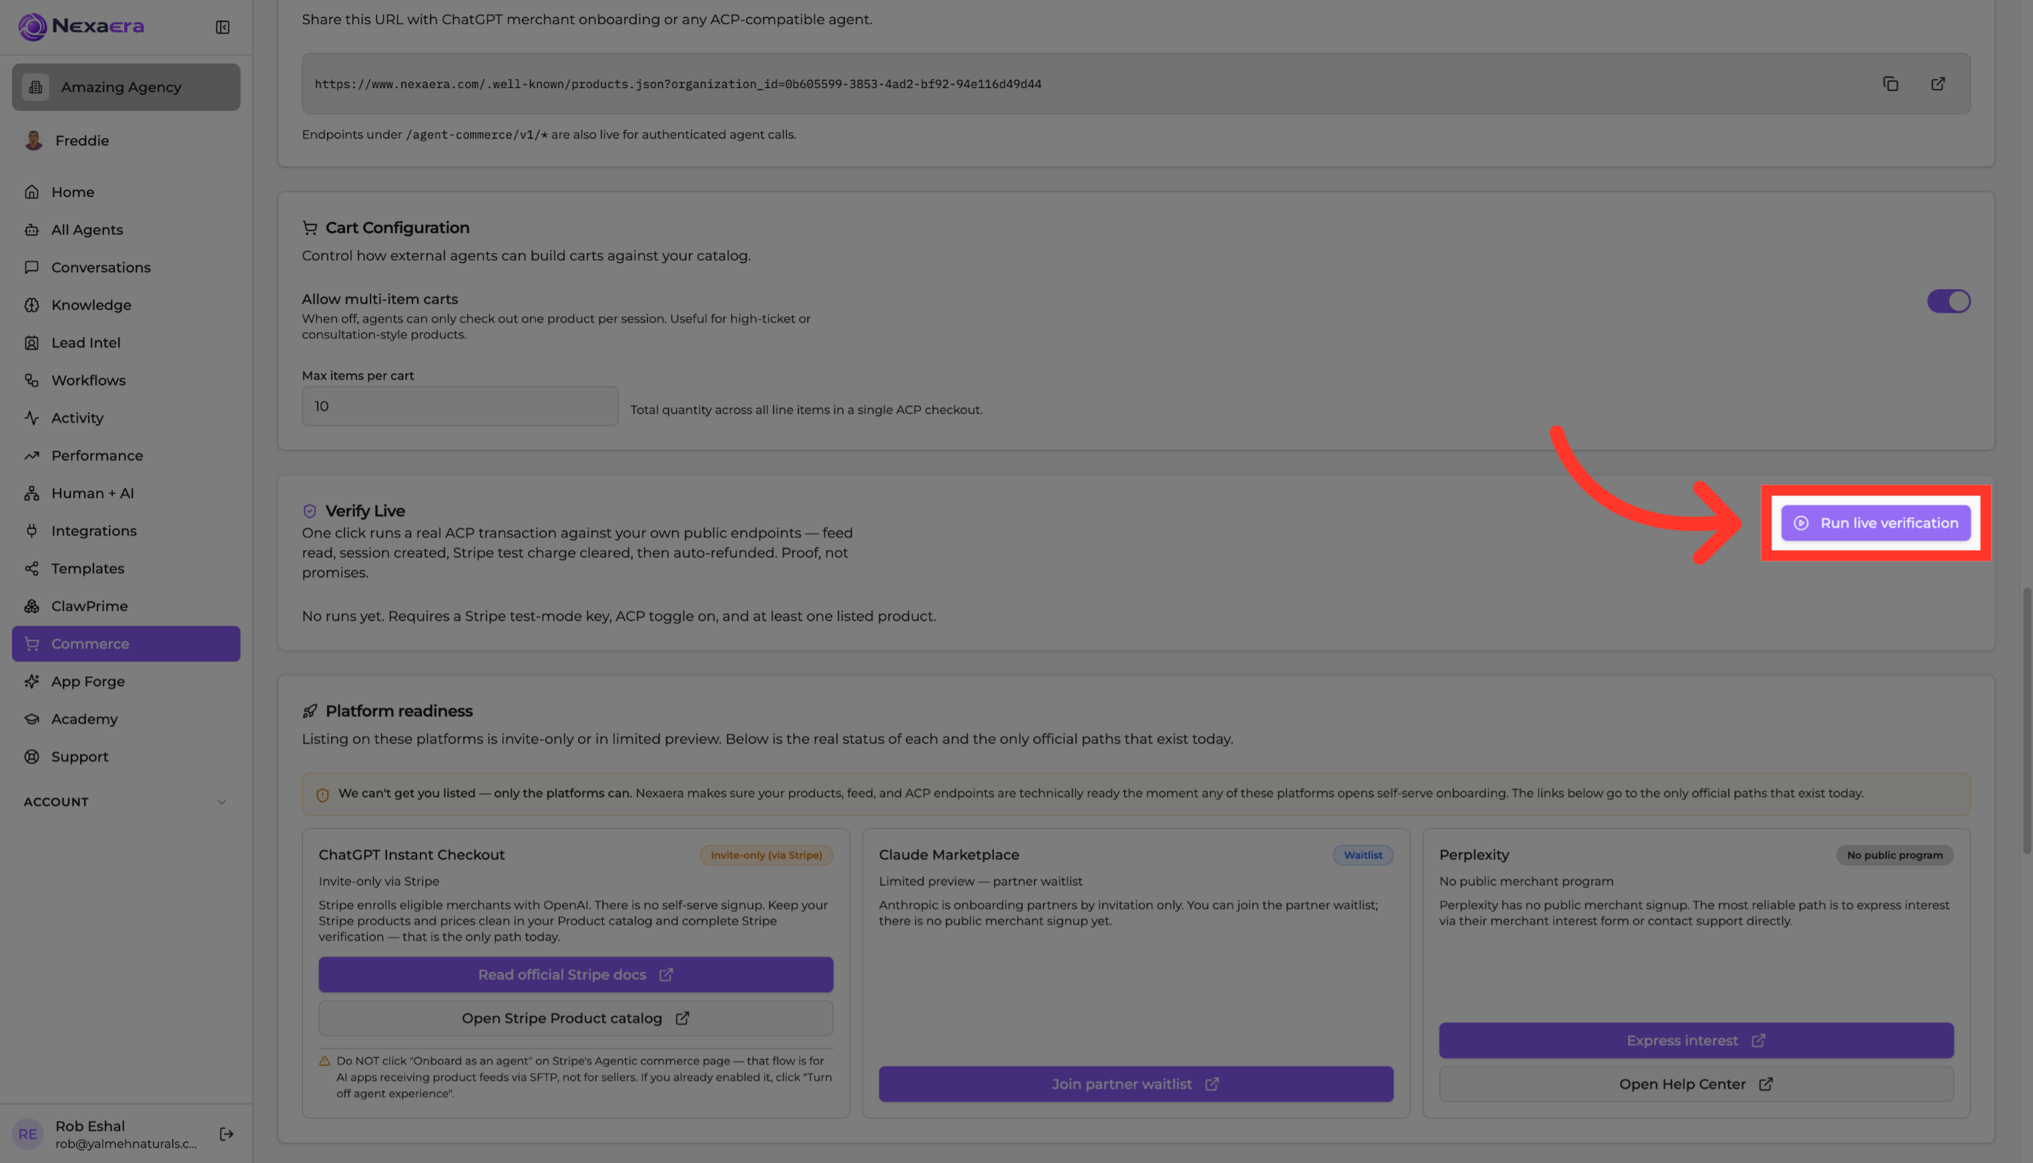Click the Max items per cart field

[460, 407]
